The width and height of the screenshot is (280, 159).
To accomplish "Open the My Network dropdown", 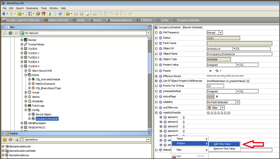I will click(148, 33).
